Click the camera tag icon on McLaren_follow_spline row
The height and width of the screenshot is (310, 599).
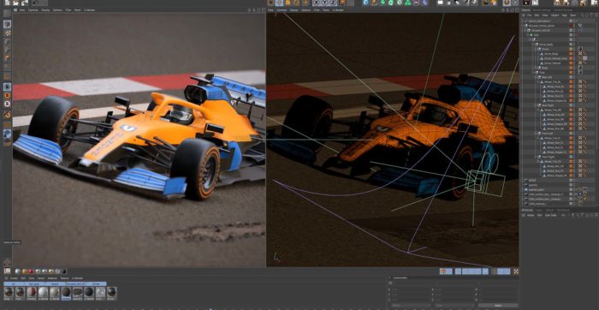click(580, 26)
